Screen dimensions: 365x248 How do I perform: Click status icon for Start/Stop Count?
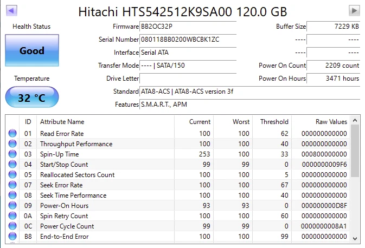tap(12, 164)
